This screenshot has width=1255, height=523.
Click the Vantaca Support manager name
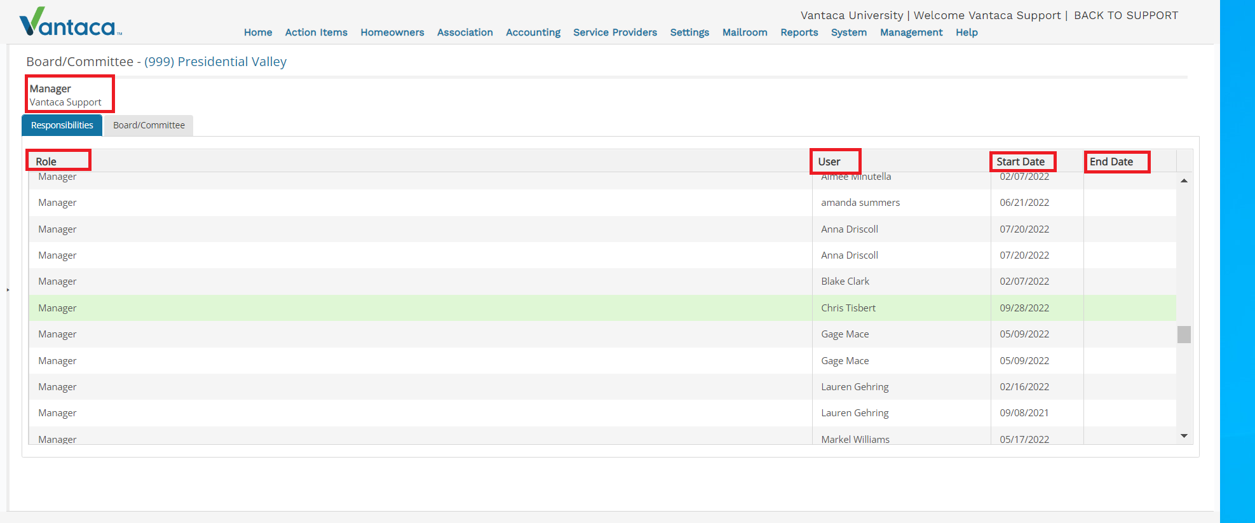tap(65, 102)
